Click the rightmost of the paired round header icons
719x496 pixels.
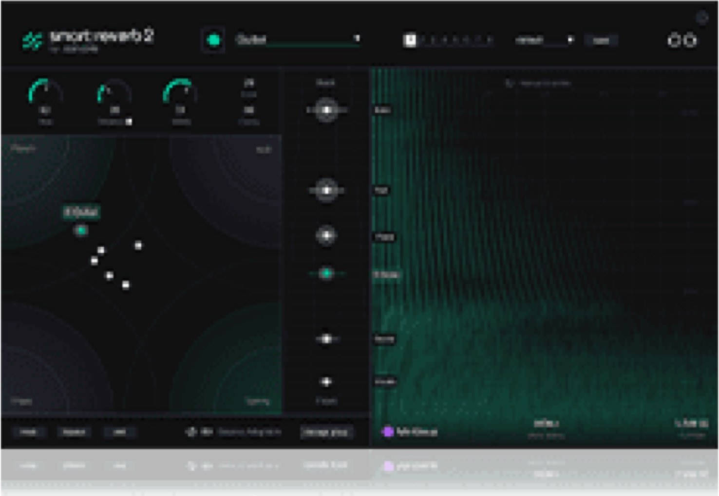690,40
